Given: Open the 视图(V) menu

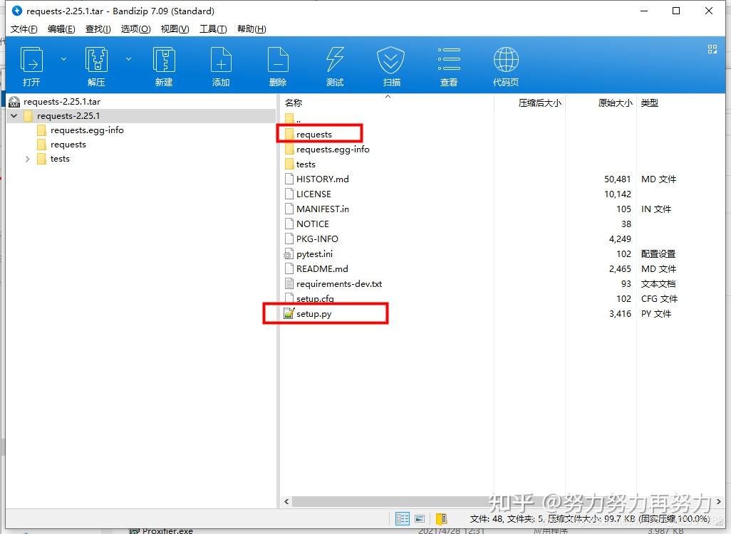Looking at the screenshot, I should pos(175,29).
